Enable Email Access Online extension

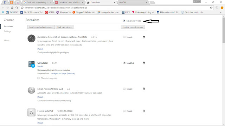tap(124, 89)
